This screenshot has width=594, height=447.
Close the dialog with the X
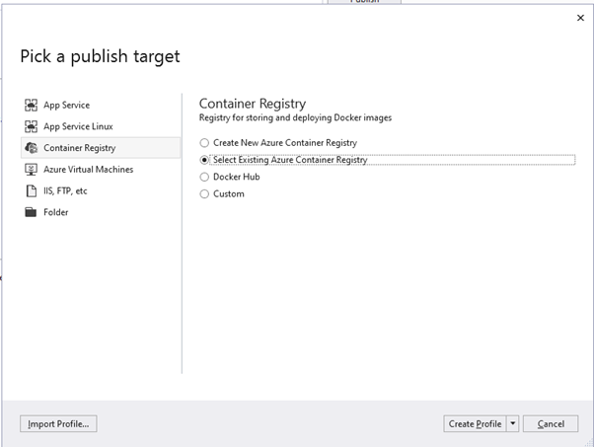click(580, 18)
